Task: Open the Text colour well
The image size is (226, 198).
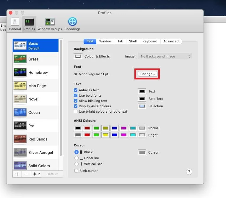Action: click(x=142, y=91)
